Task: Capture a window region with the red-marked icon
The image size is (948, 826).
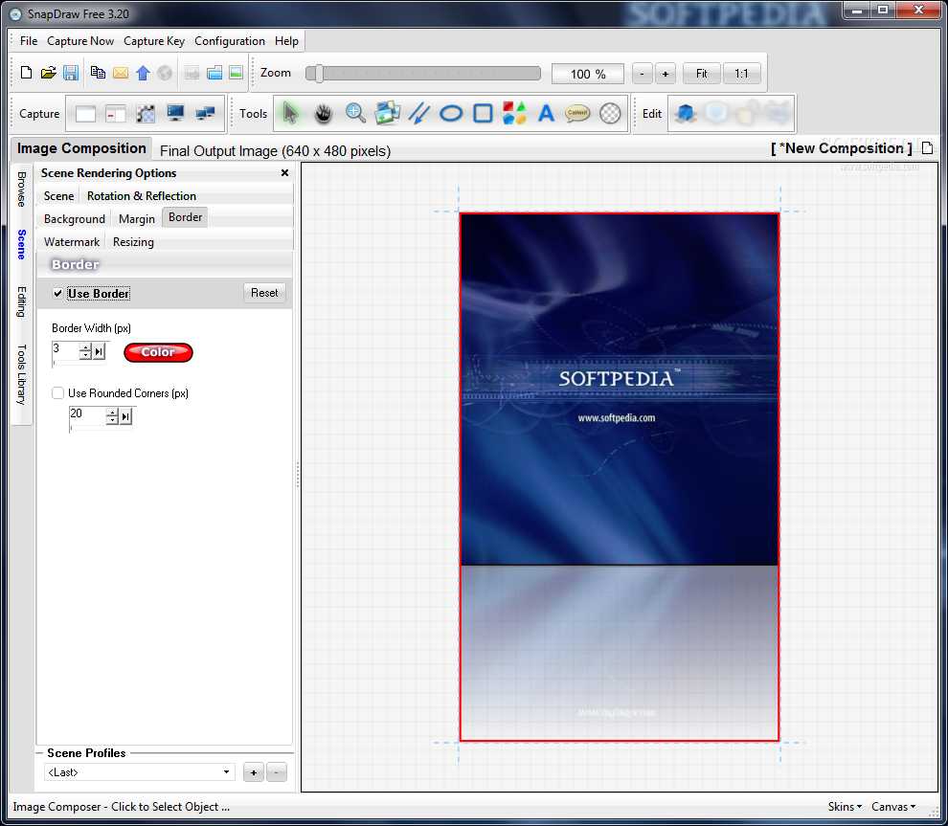Action: [x=115, y=114]
